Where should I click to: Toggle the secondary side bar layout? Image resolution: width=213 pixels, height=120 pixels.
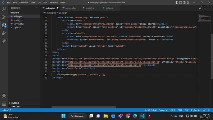pos(184,3)
